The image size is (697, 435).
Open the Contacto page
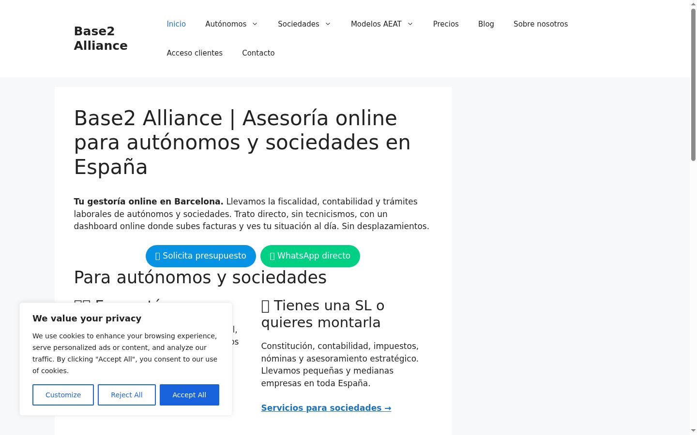tap(258, 53)
